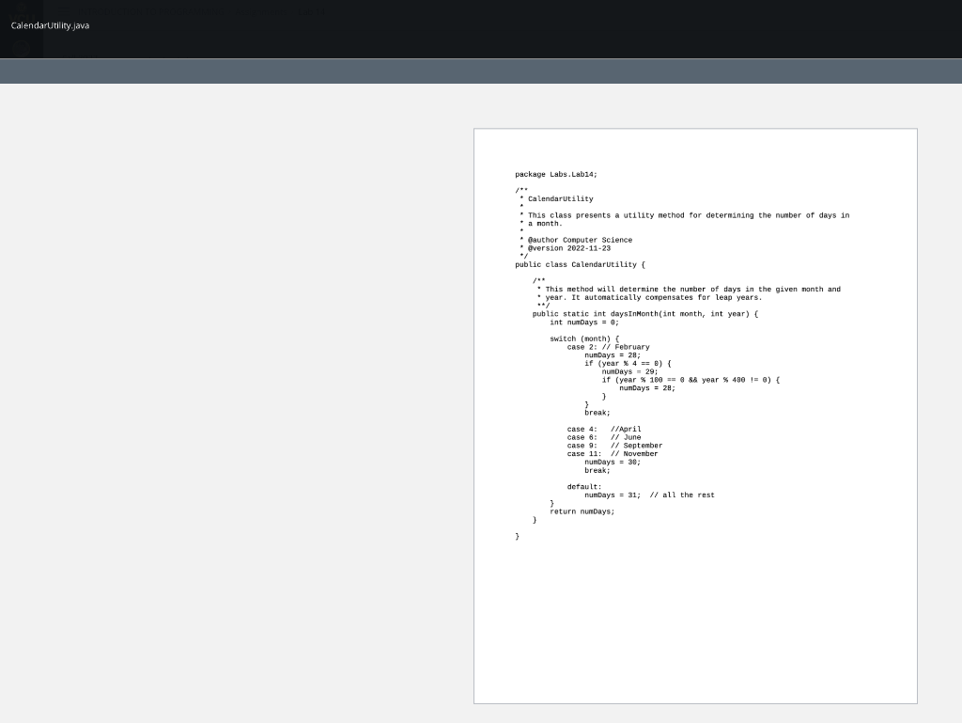
Task: Click the VCU logo in the corner
Action: (20, 13)
